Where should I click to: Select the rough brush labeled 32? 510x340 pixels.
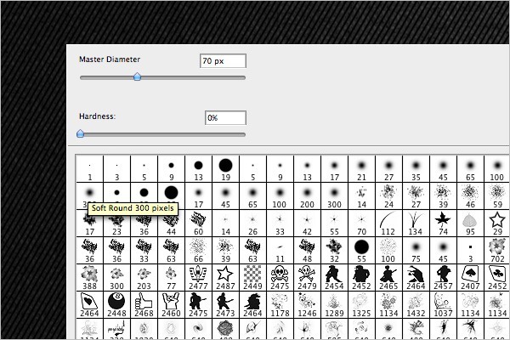click(x=334, y=251)
